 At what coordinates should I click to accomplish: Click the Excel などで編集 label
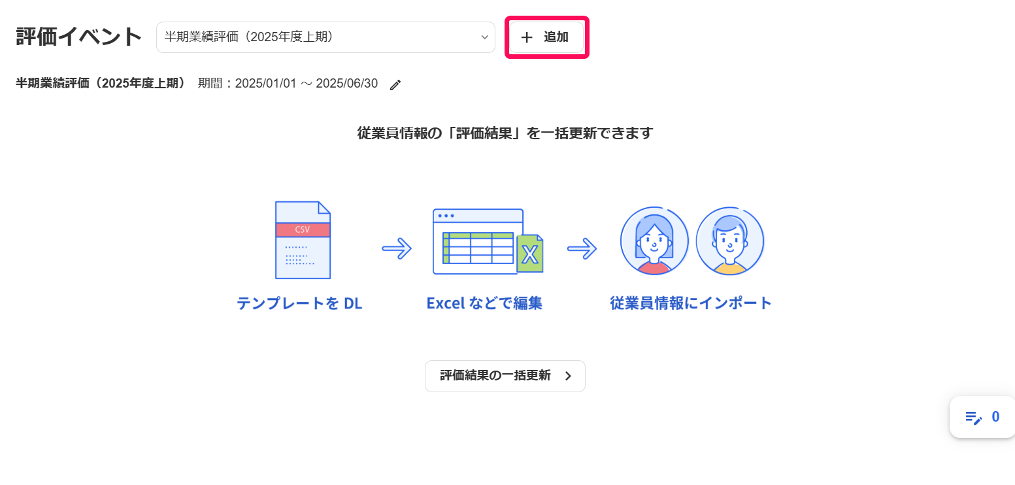click(x=484, y=303)
